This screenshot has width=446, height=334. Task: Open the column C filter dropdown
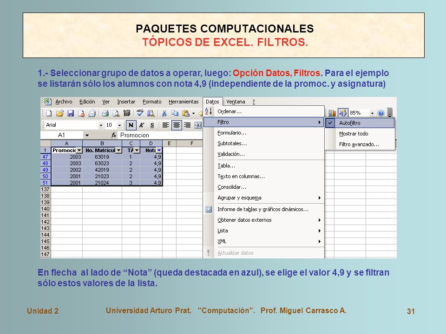137,150
